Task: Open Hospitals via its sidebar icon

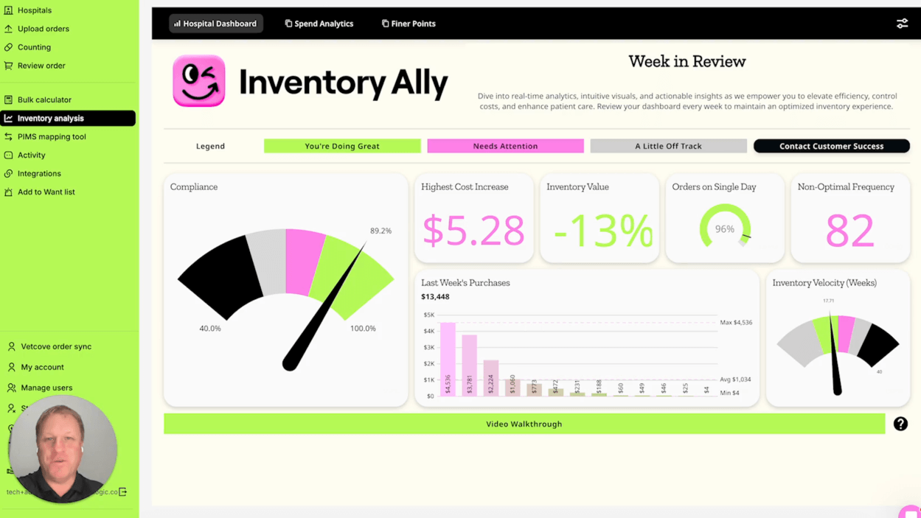Action: point(9,10)
